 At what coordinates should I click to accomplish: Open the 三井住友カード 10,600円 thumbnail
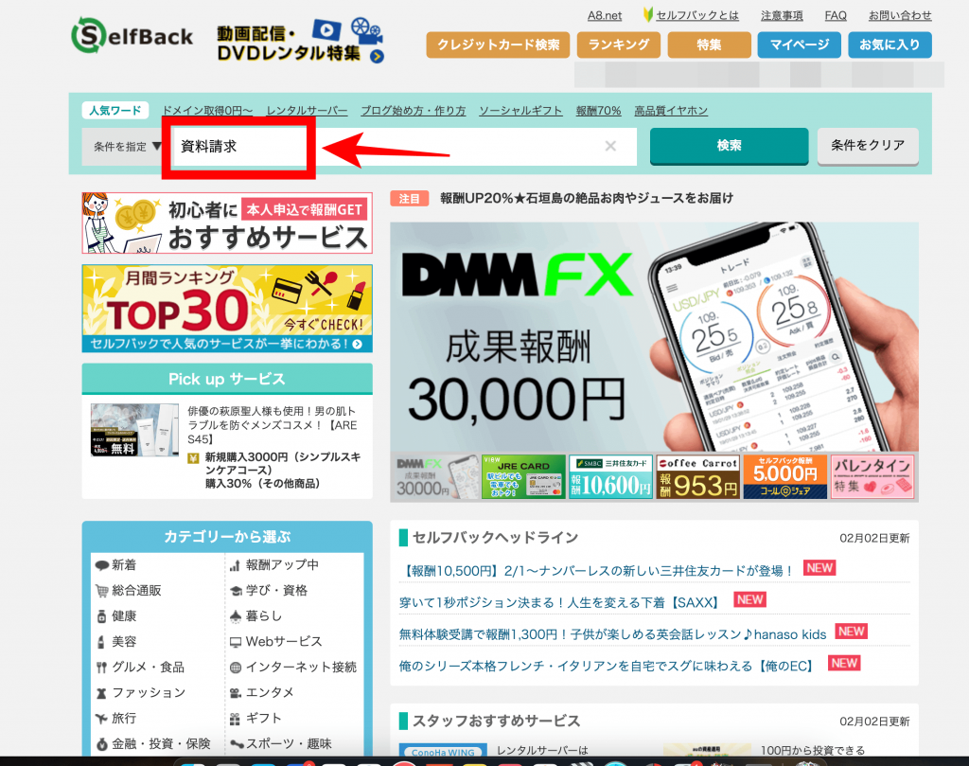(609, 477)
